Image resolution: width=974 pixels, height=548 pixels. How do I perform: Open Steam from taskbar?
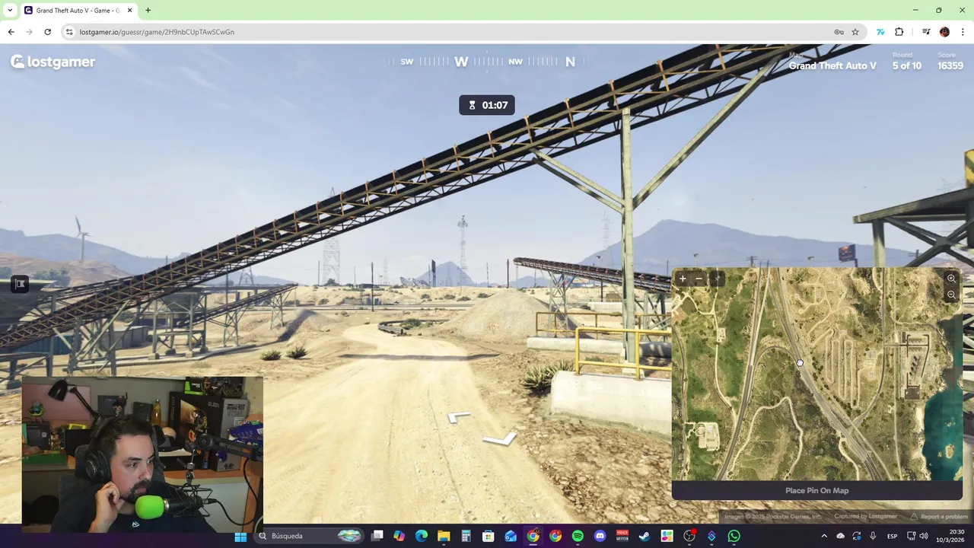(x=645, y=536)
